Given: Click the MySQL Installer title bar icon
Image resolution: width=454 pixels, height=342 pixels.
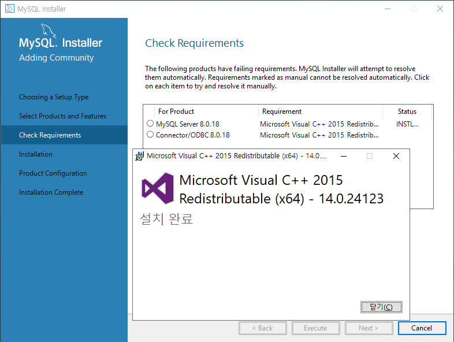Looking at the screenshot, I should 10,9.
